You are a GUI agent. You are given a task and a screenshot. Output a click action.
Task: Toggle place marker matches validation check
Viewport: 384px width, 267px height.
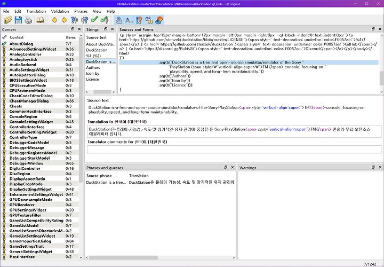tap(149, 20)
